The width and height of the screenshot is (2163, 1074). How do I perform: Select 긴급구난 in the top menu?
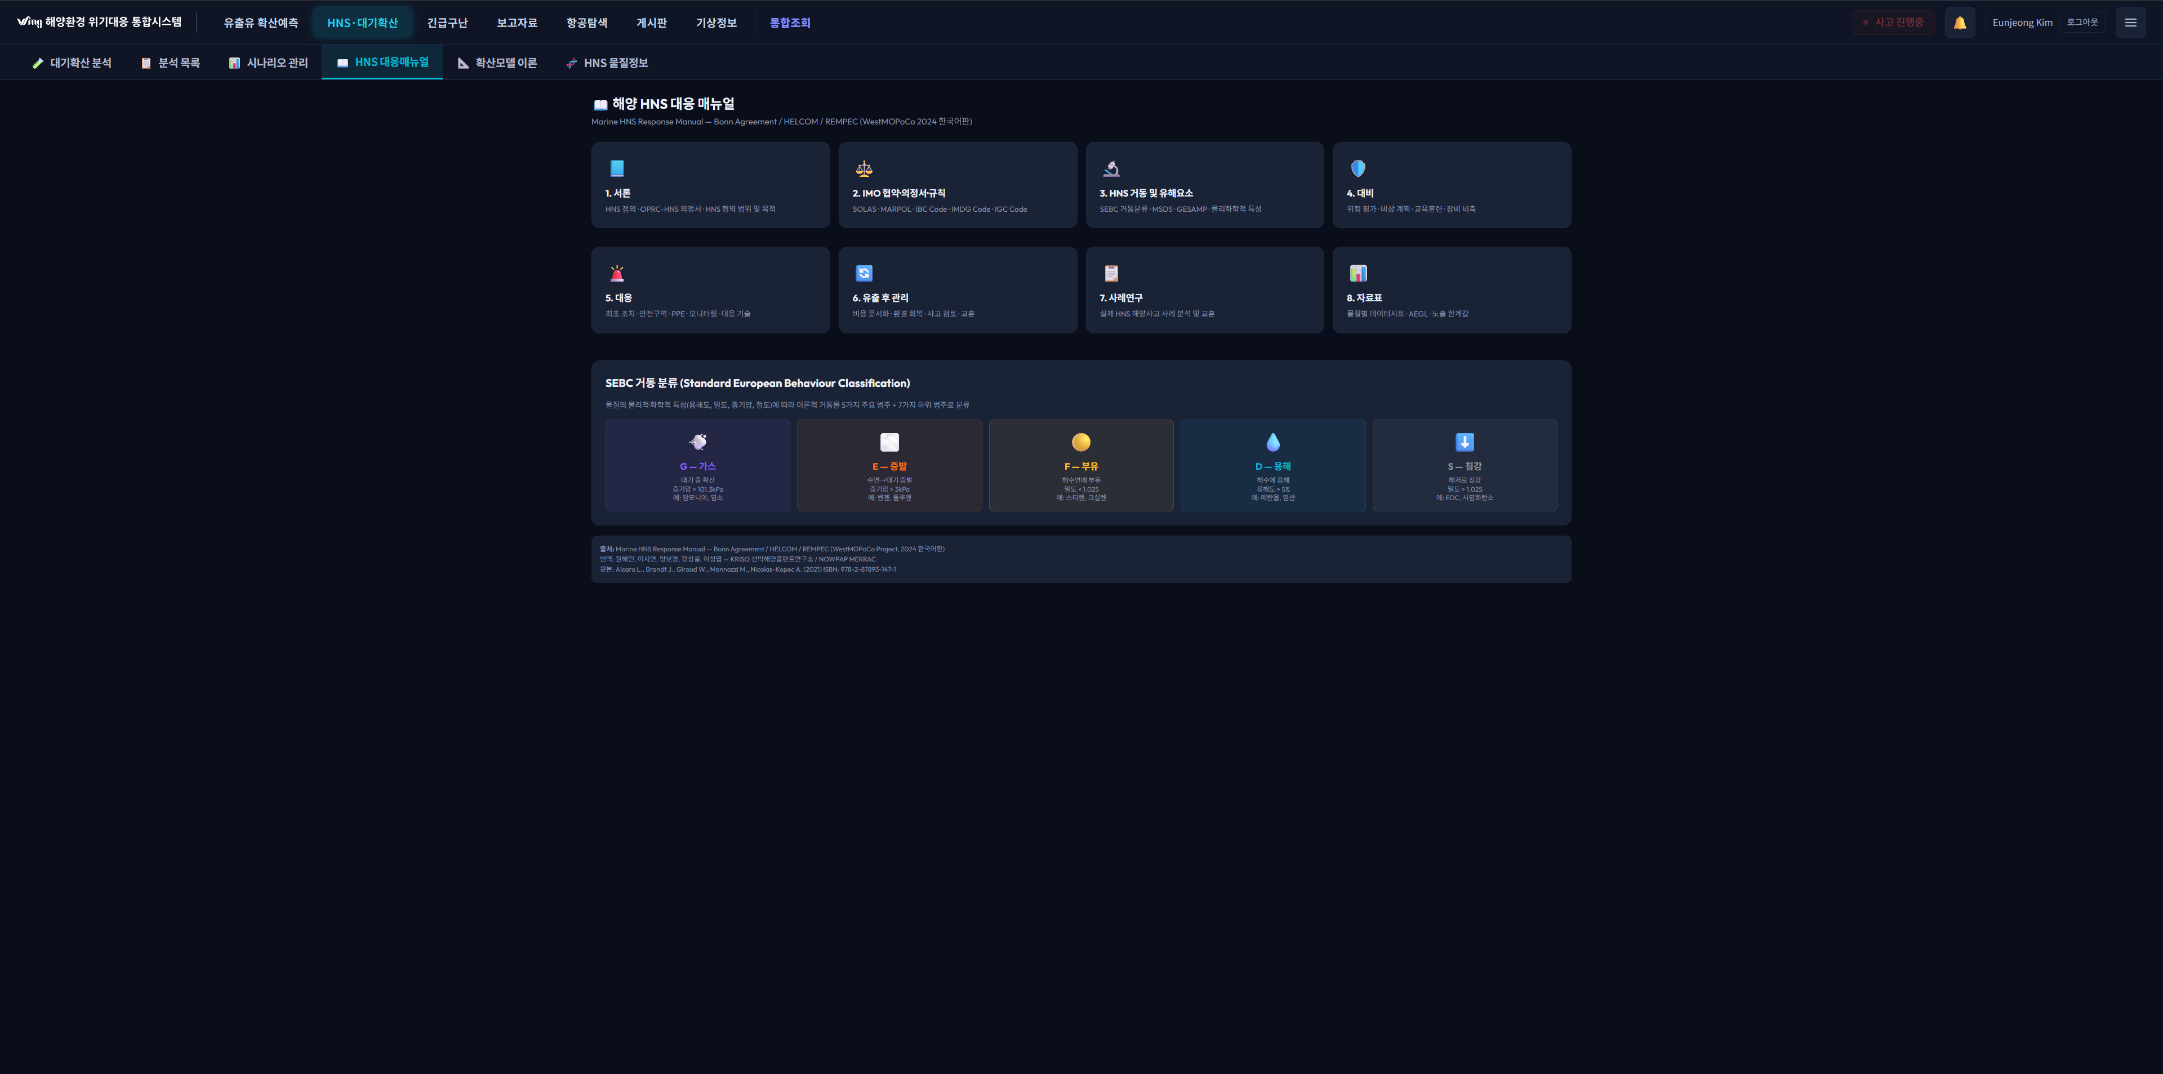[447, 23]
